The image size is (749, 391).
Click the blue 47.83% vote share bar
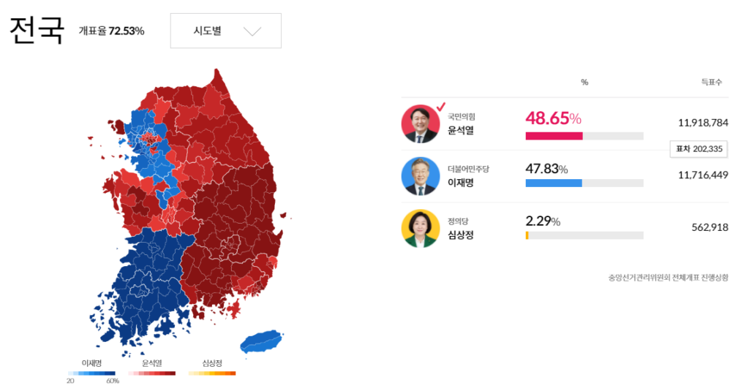554,183
